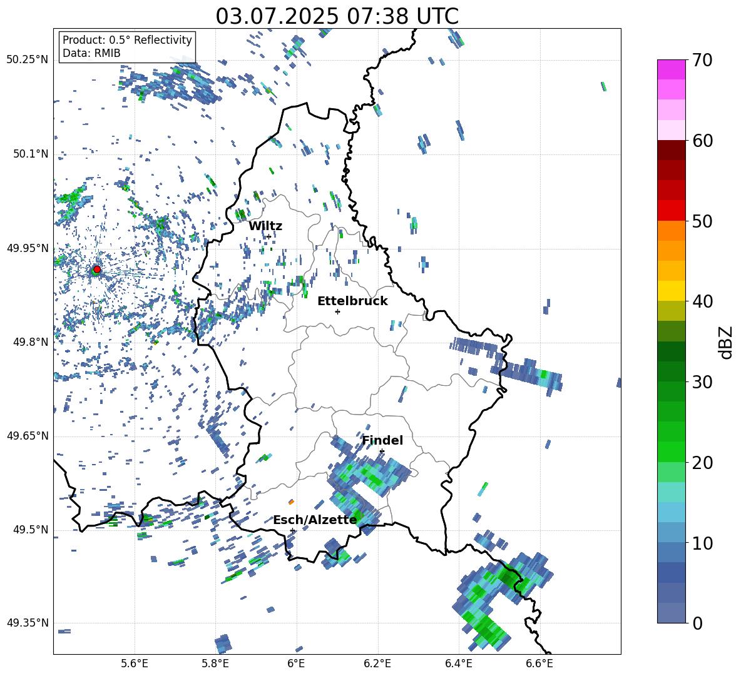Click the colorbar tick label 0
Image resolution: width=741 pixels, height=676 pixels.
pos(697,623)
